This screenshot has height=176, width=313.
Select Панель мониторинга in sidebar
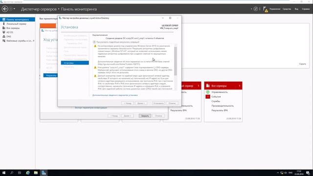click(x=18, y=20)
